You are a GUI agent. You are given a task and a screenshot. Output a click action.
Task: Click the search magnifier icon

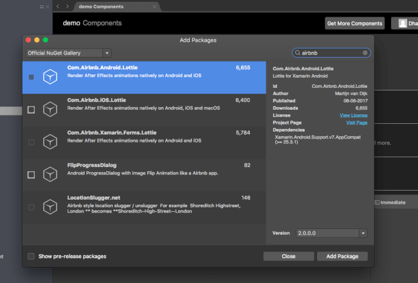click(297, 53)
